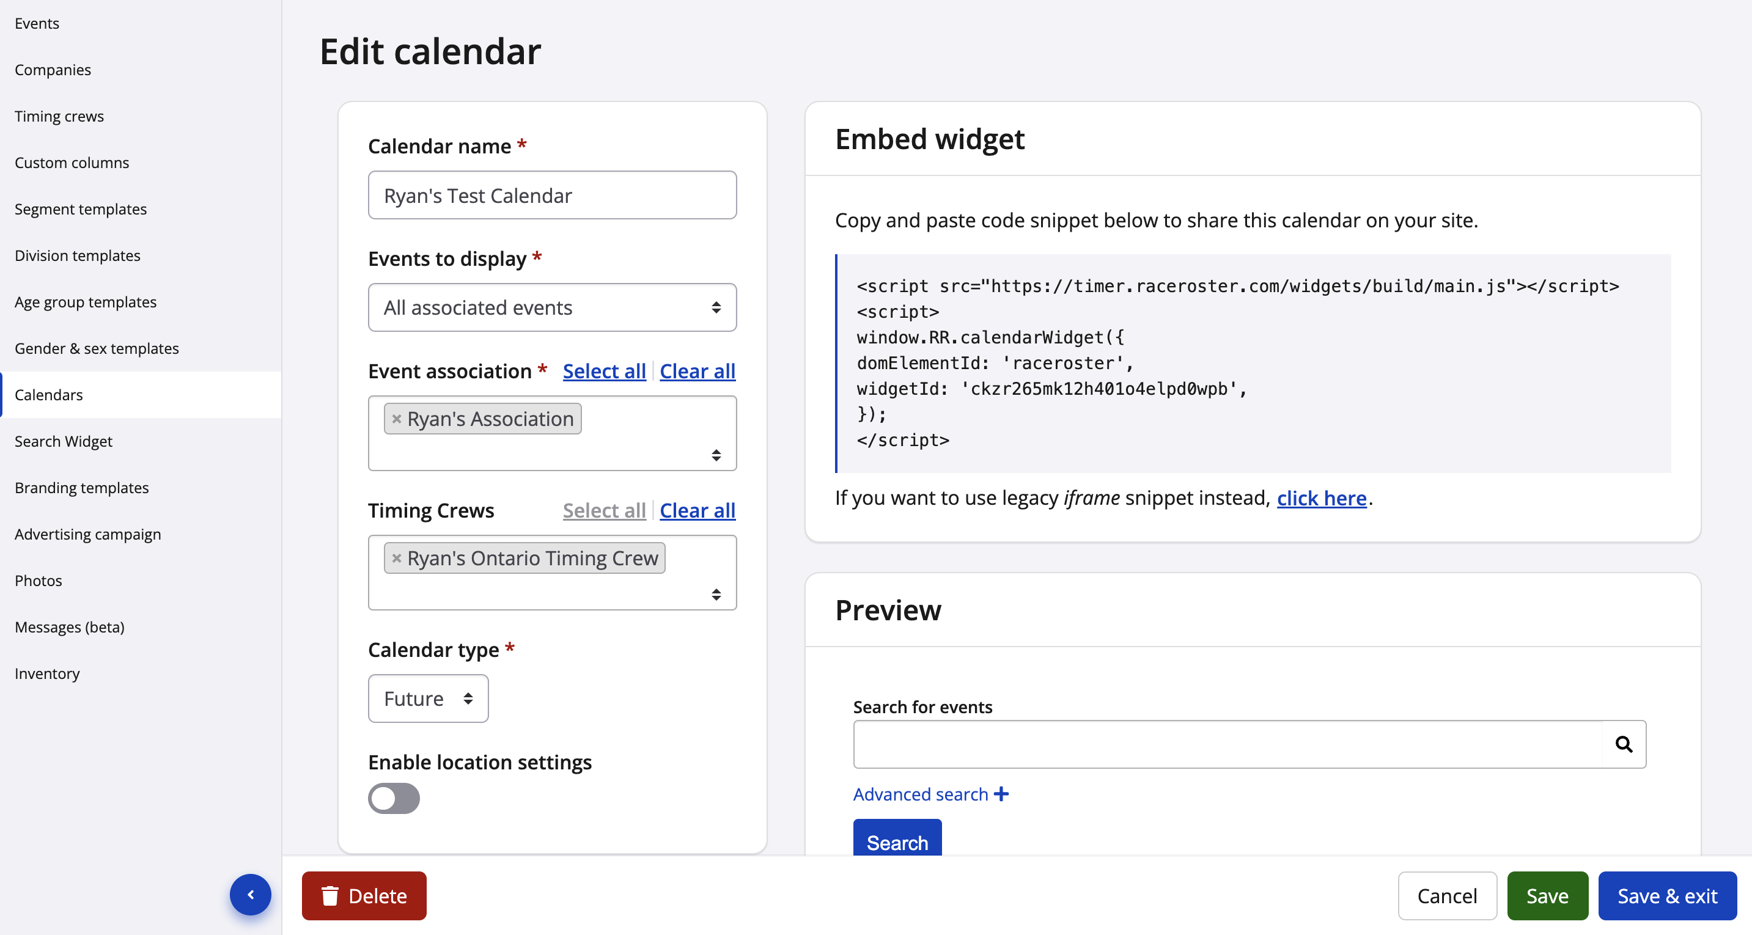1752x935 pixels.
Task: Click into the Calendar name field
Action: coord(551,195)
